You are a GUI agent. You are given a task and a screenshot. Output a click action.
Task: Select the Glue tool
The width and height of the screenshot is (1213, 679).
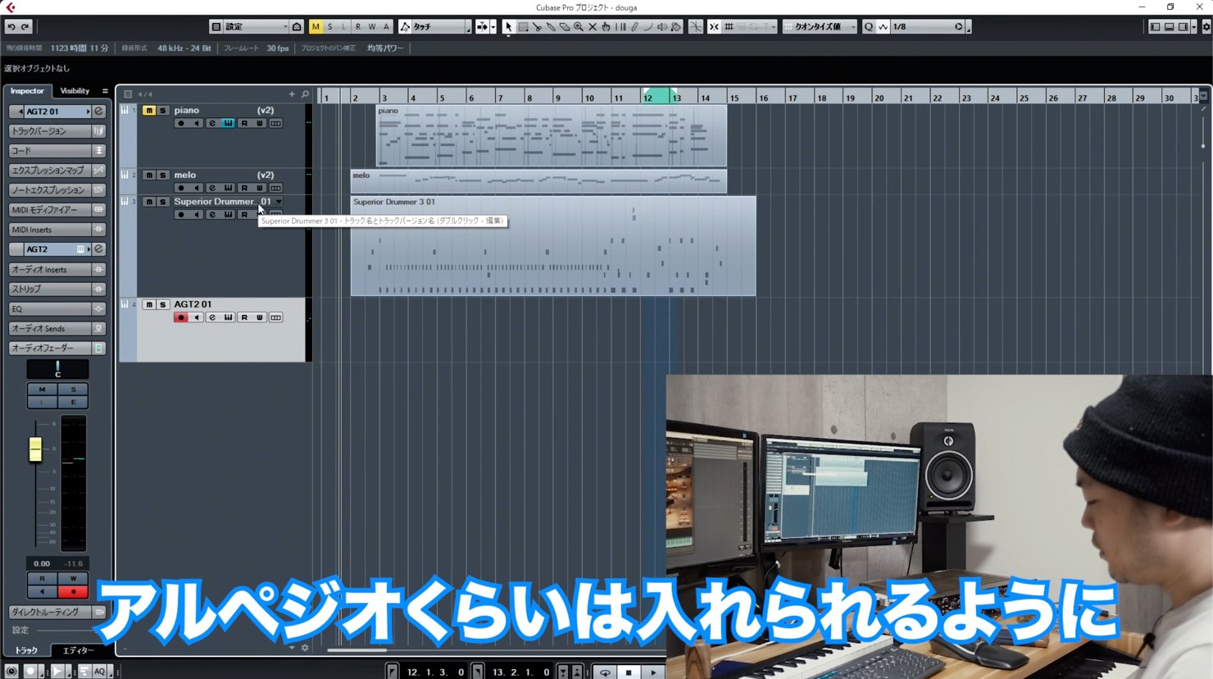coord(551,27)
